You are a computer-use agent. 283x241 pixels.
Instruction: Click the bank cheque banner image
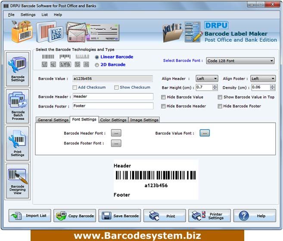(103, 32)
